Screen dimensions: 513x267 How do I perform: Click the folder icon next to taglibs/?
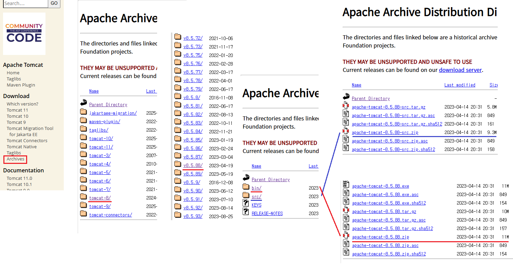coord(83,129)
